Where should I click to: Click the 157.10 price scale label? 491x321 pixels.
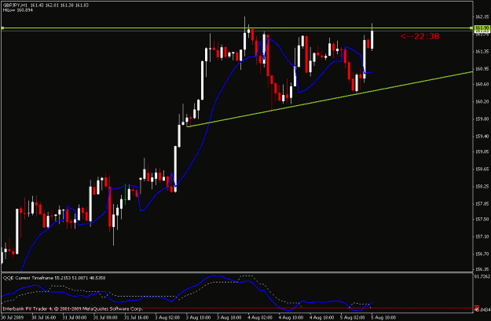point(482,237)
